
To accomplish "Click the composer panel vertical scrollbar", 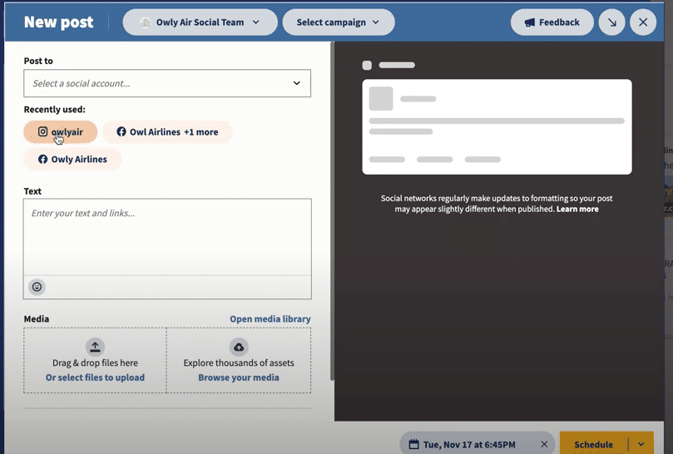I will [x=332, y=211].
